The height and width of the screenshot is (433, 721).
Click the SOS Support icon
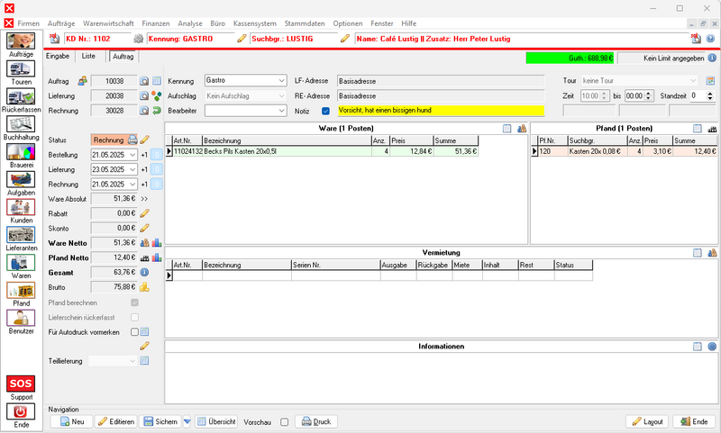tap(22, 385)
